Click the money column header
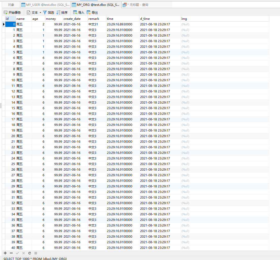 (x=54, y=19)
